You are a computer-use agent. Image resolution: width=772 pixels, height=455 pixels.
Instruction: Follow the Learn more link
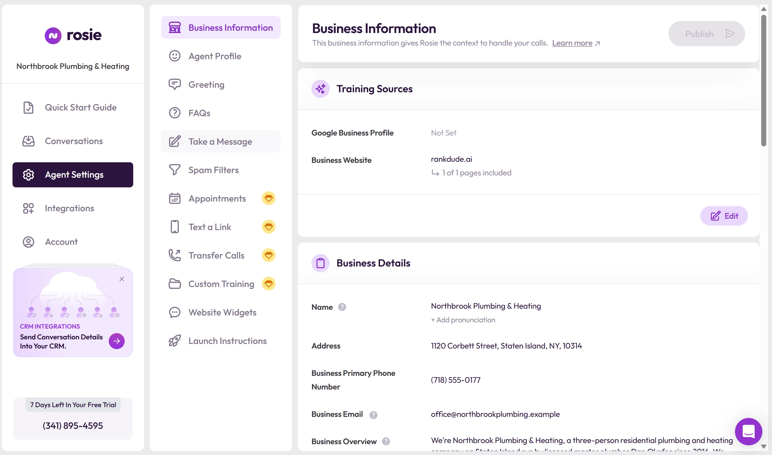572,43
